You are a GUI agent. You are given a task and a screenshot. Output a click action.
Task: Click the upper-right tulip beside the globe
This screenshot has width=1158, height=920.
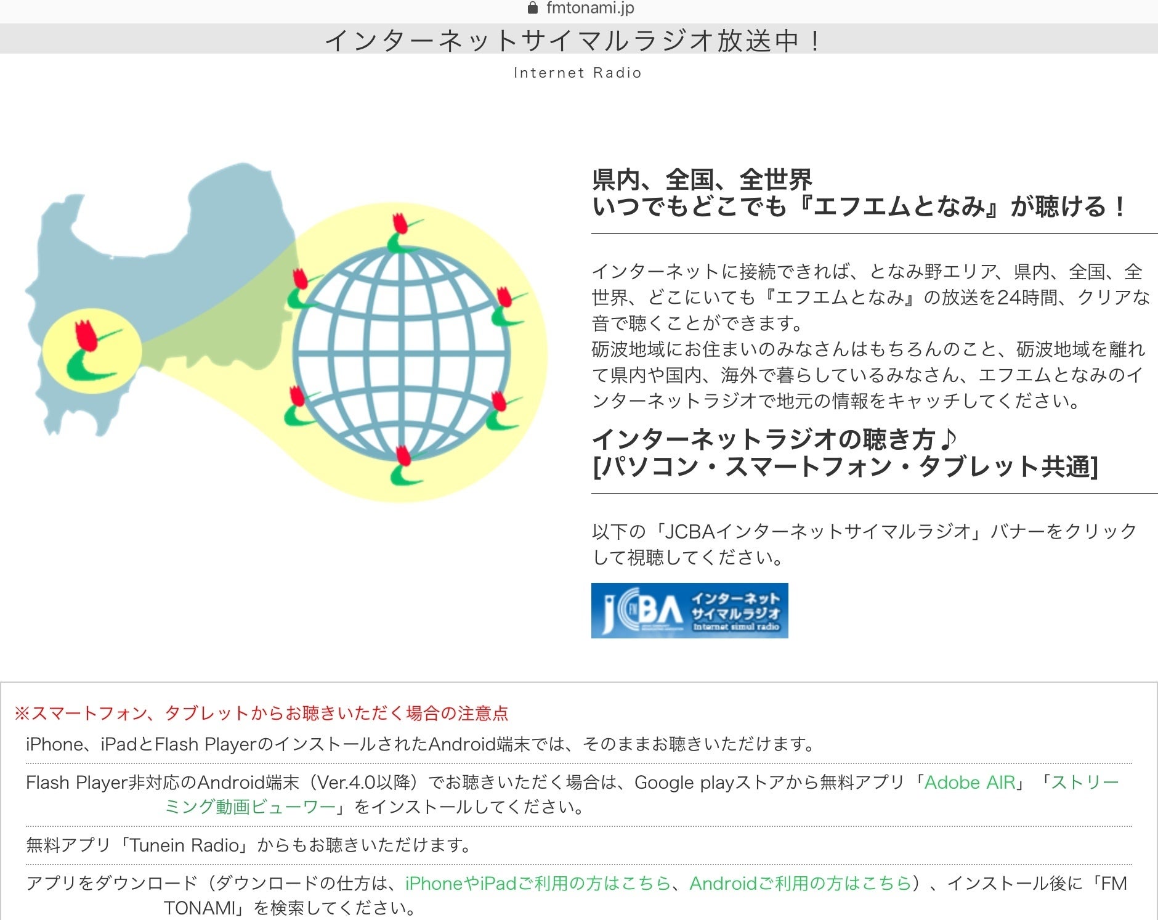tap(508, 306)
